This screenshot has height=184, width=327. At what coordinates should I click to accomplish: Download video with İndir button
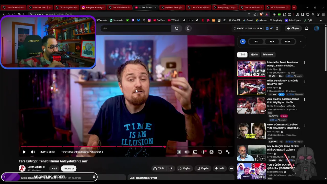220,168
